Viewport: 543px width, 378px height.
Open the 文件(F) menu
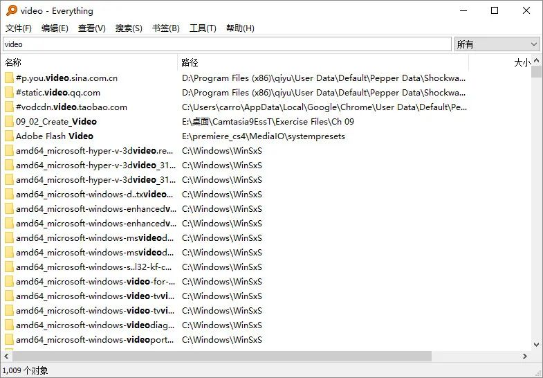[x=19, y=28]
